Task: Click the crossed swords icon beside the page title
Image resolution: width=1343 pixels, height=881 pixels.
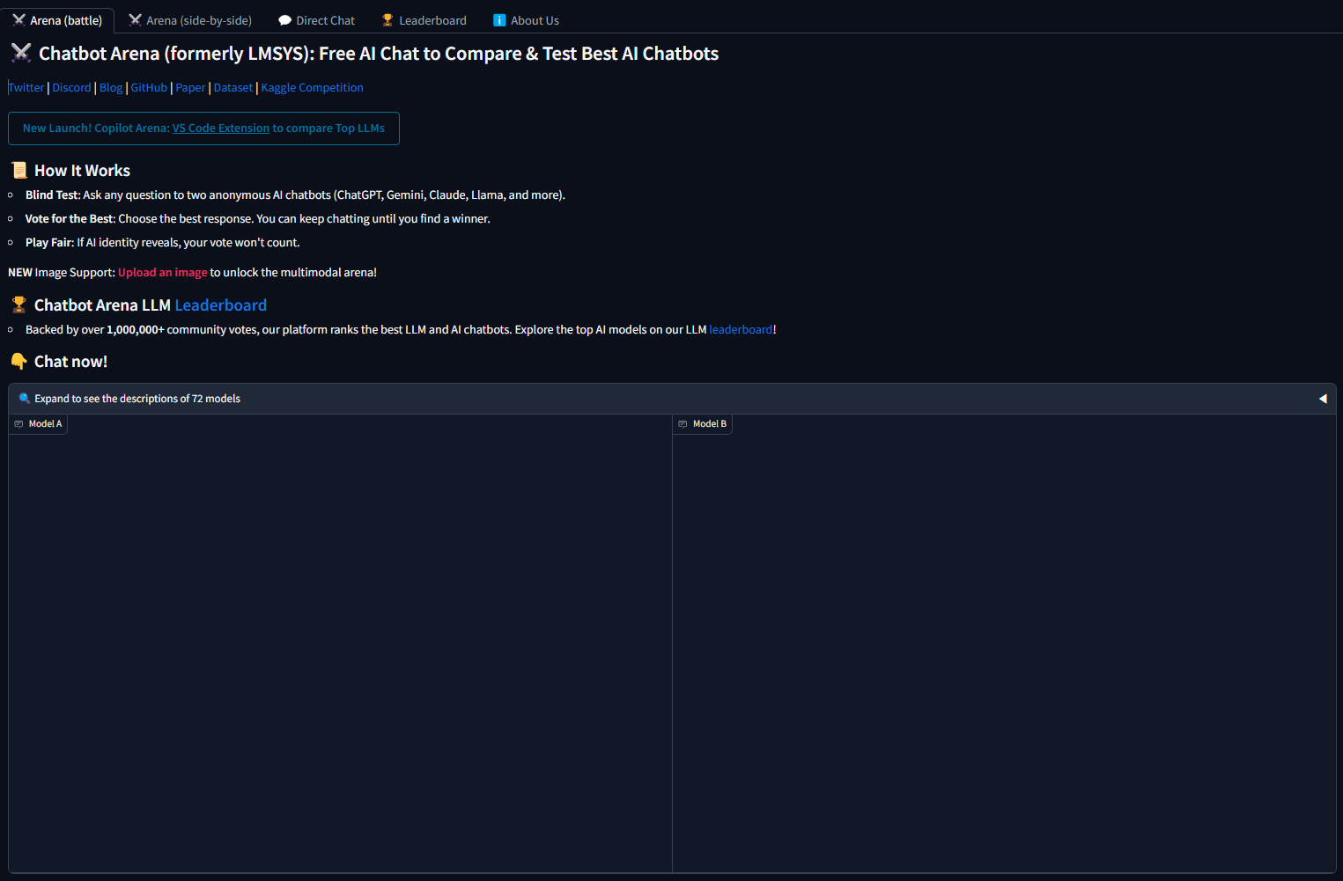Action: coord(21,53)
